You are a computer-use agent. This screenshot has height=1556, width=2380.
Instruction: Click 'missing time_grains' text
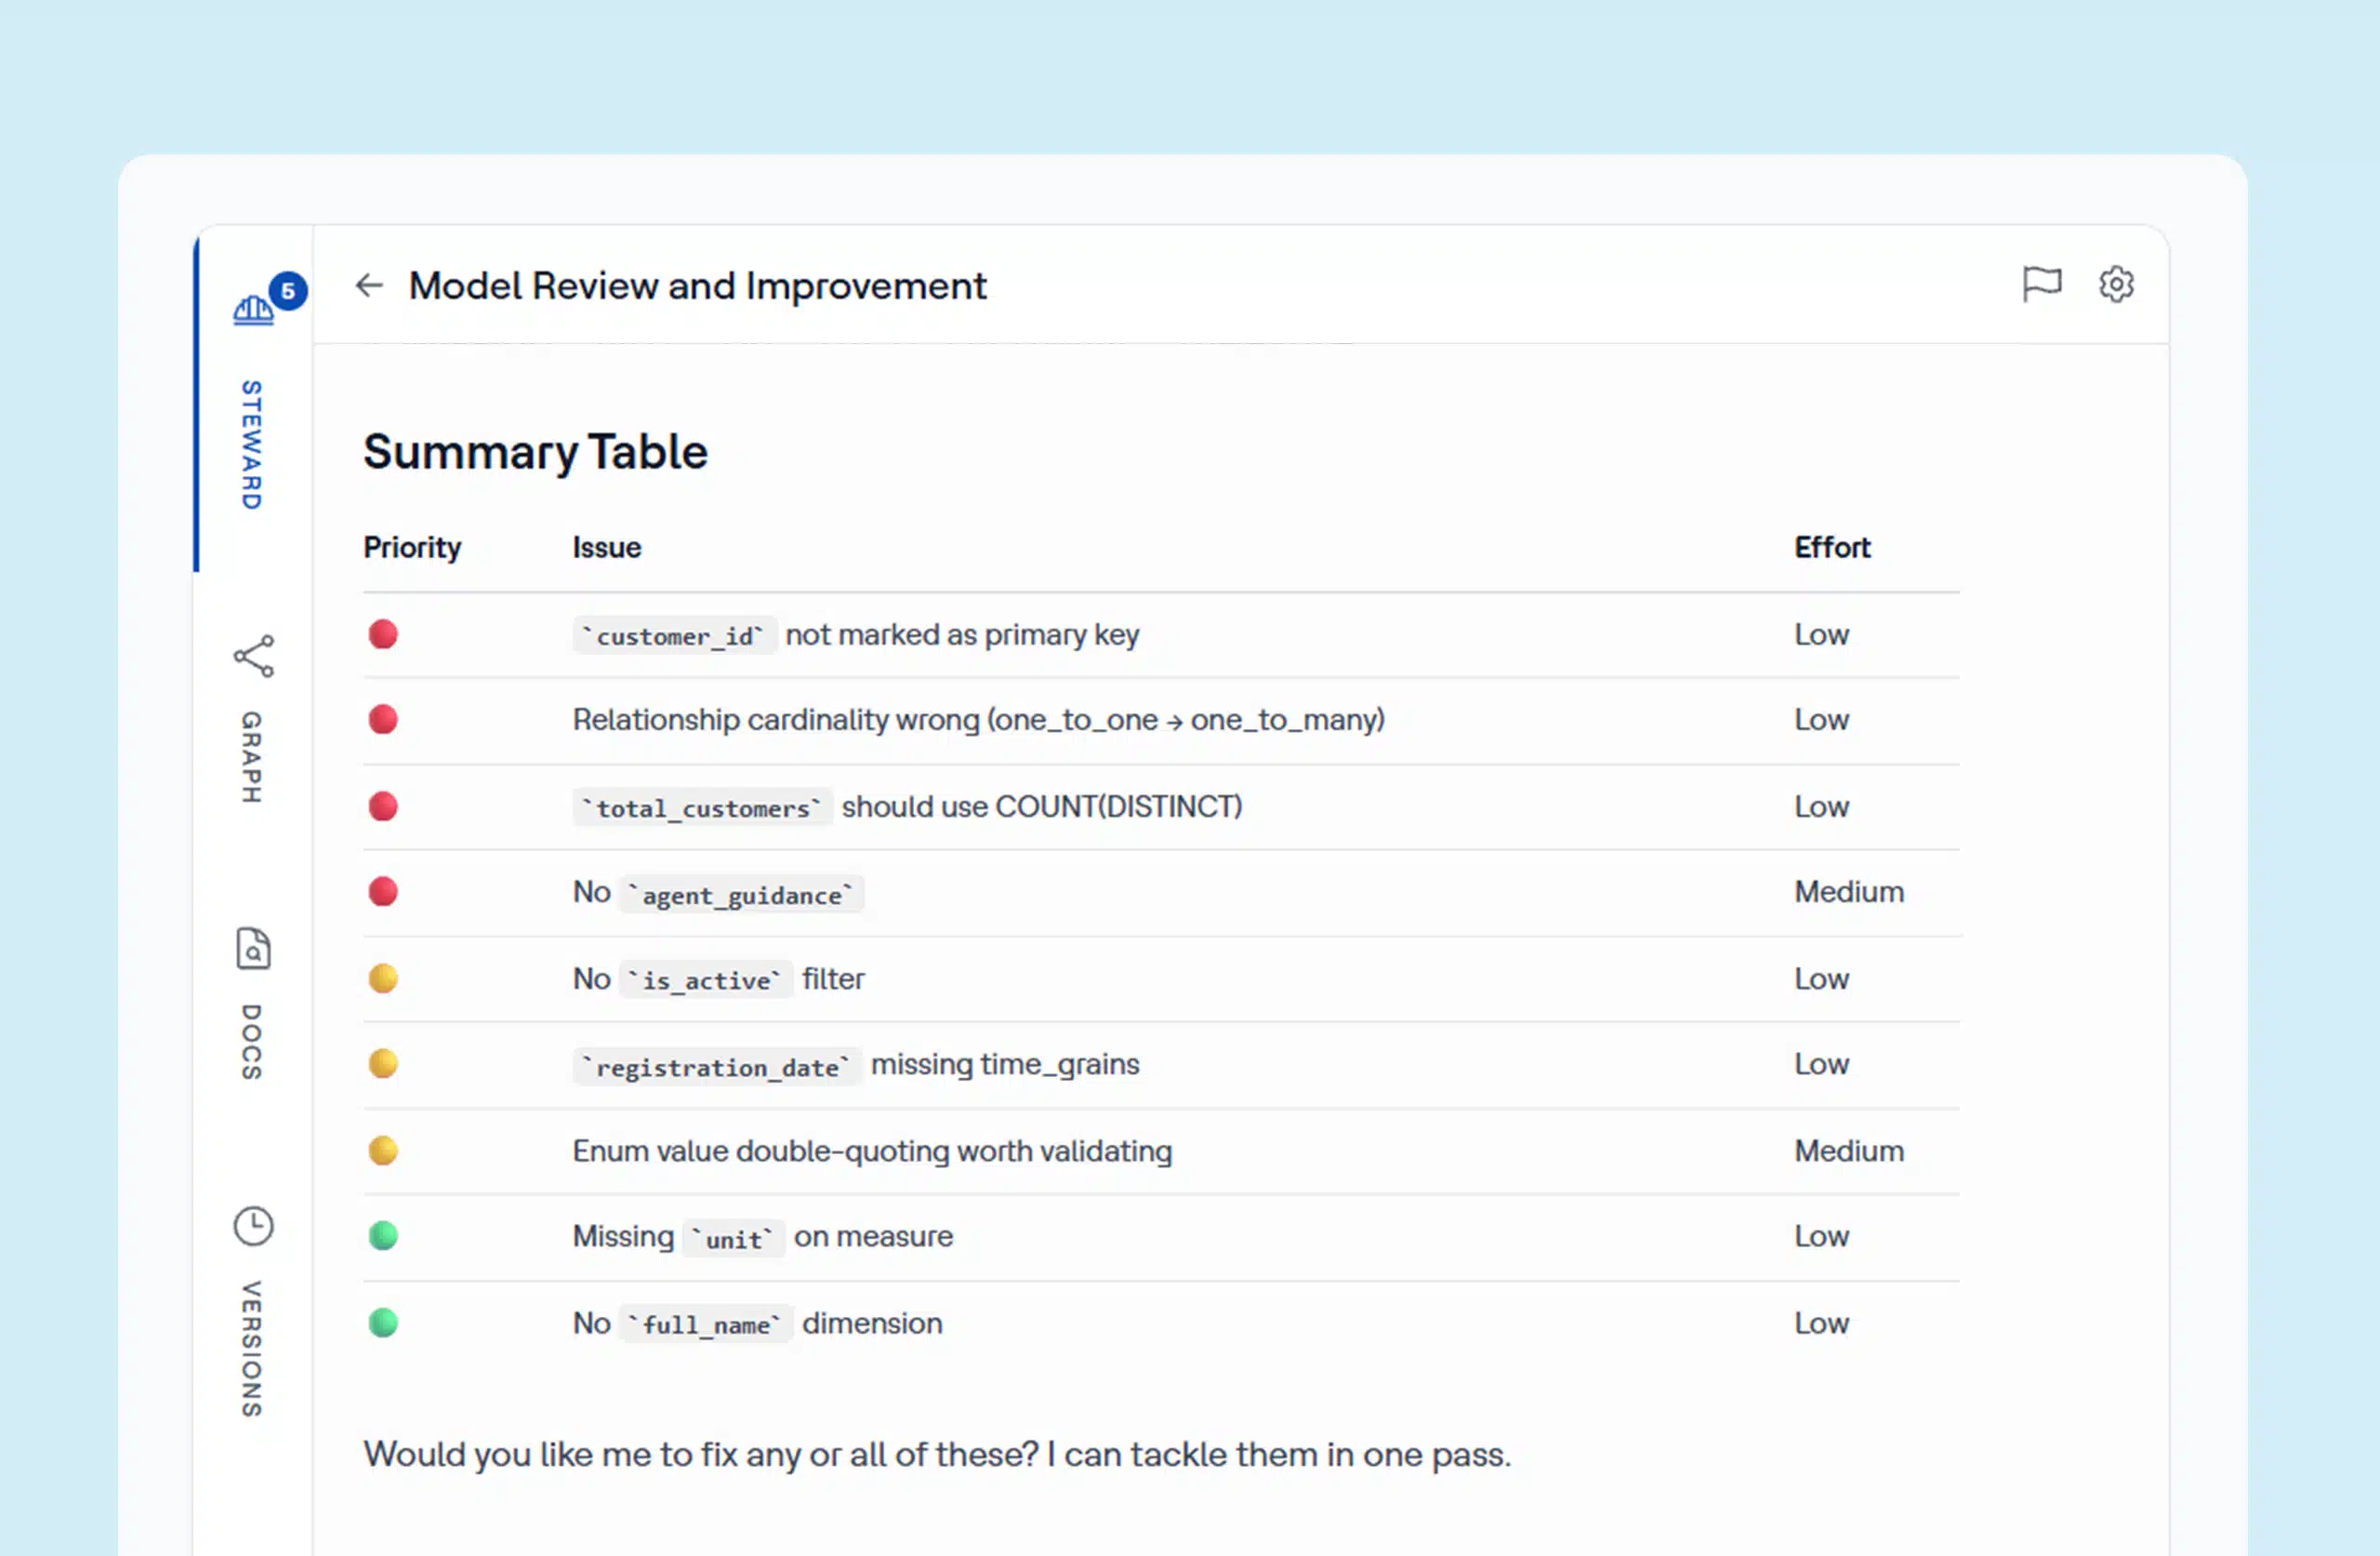click(1005, 1065)
